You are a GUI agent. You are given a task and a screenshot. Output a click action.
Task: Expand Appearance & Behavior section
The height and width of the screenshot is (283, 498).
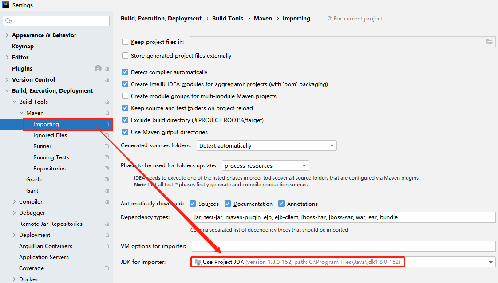tap(7, 35)
